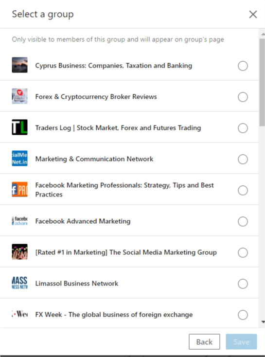The image size is (265, 357).
Task: Click the Forex & Cryptocurrency Broker Reviews logo
Action: 20,96
